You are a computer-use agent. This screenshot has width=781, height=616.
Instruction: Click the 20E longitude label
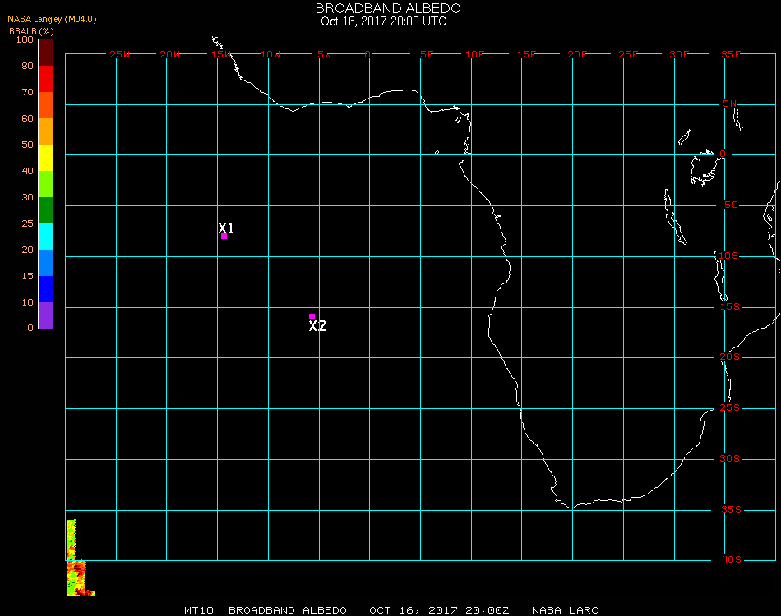coord(577,54)
